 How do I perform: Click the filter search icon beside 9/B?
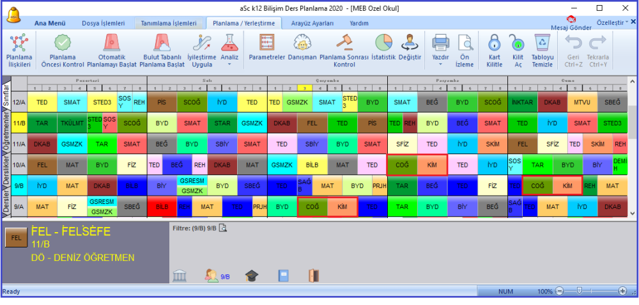[x=222, y=228]
